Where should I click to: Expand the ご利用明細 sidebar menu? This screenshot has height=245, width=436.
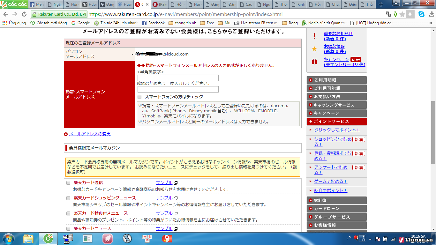pyautogui.click(x=336, y=80)
